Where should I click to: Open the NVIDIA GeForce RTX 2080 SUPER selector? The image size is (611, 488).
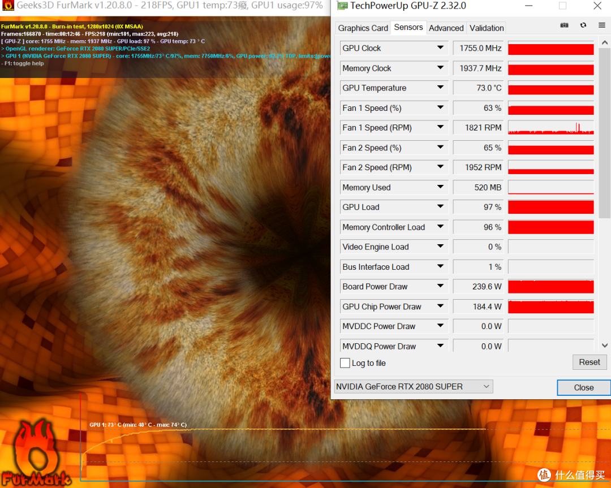(414, 387)
